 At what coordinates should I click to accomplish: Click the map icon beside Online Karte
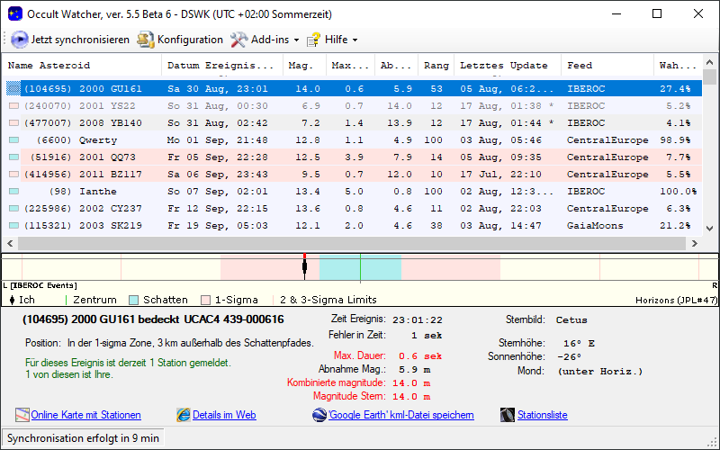22,415
